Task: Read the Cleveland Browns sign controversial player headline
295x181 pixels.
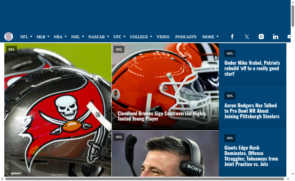Action: pos(162,116)
